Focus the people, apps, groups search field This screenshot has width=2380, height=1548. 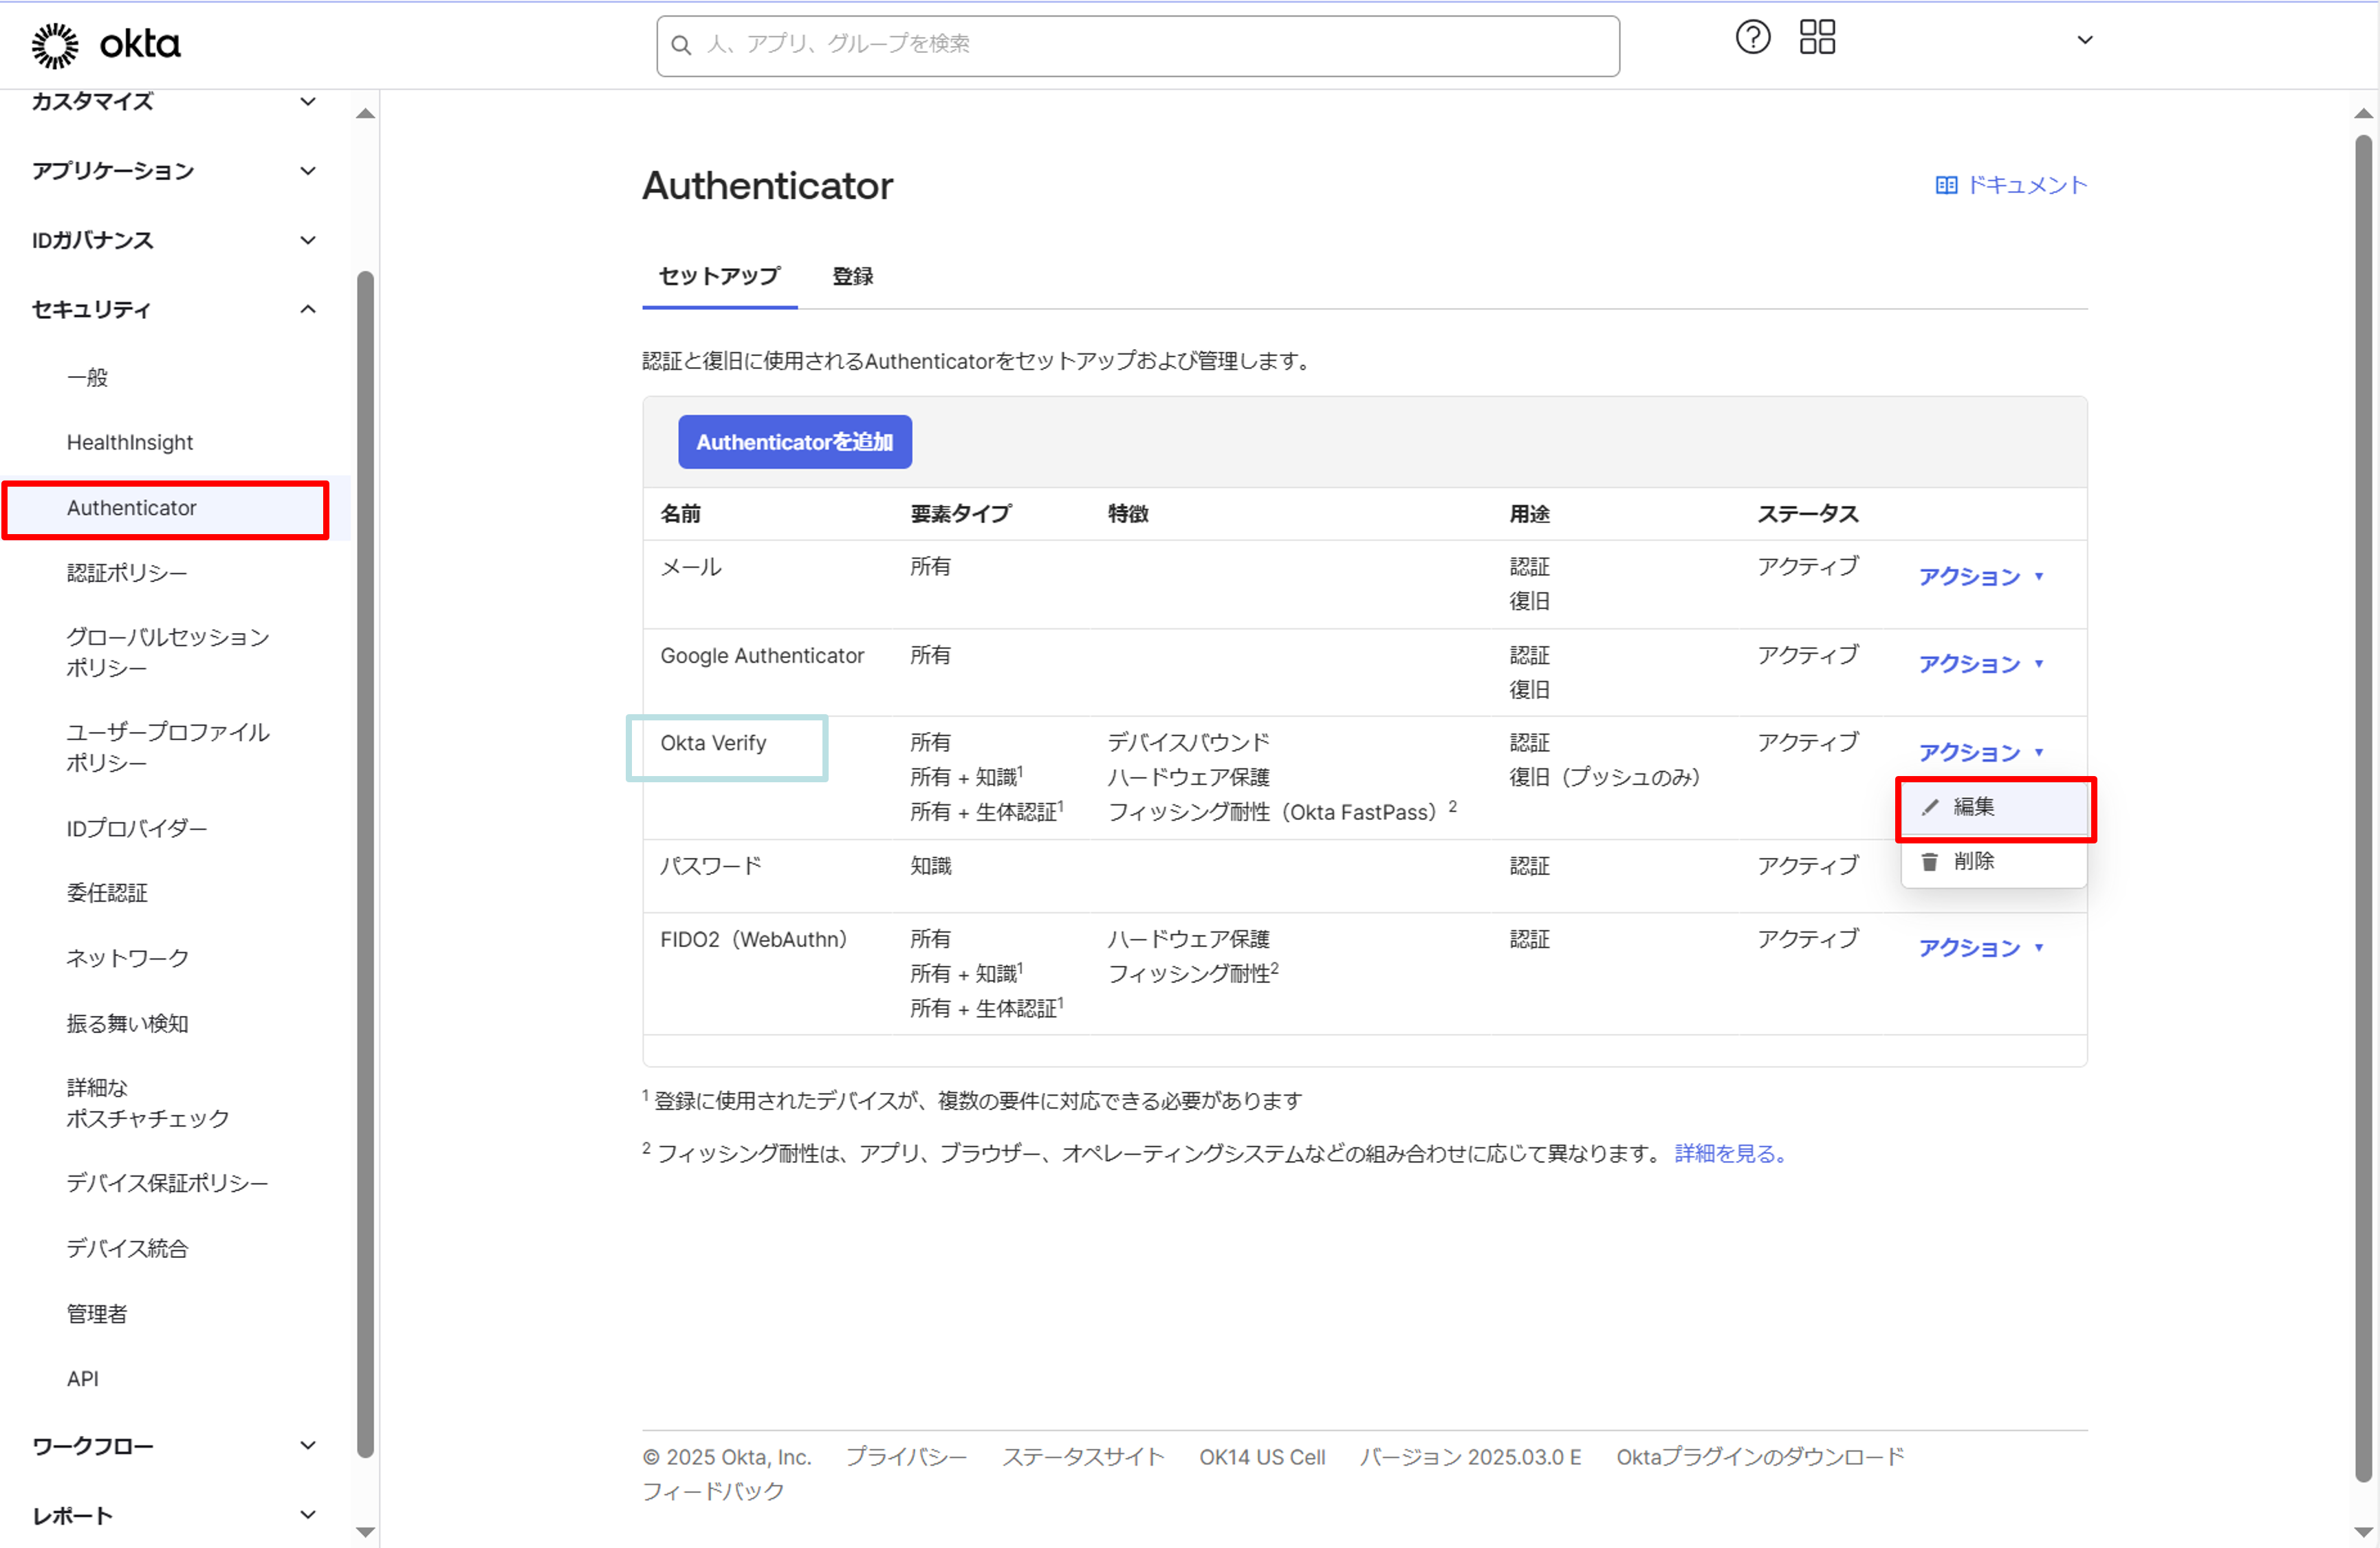point(1138,45)
